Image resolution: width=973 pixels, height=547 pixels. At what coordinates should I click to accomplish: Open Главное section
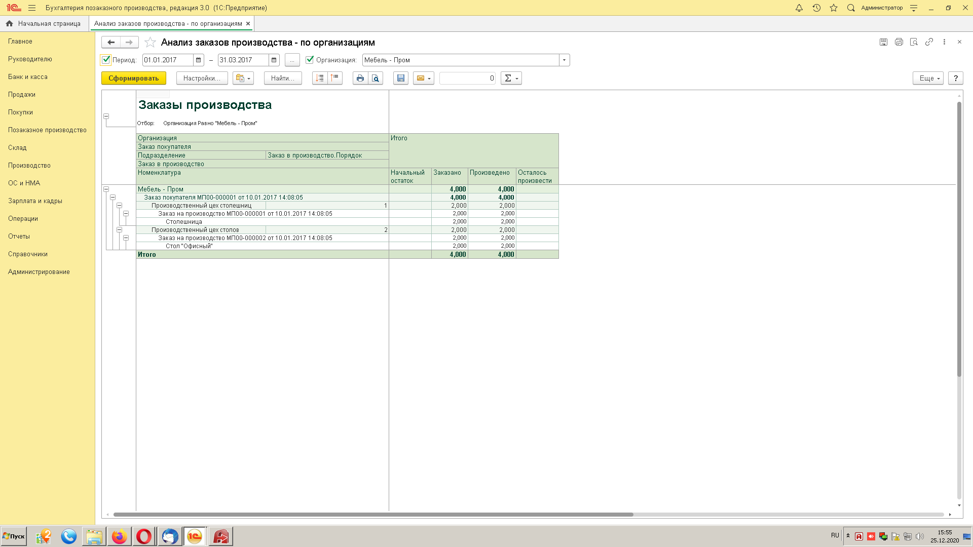(20, 41)
